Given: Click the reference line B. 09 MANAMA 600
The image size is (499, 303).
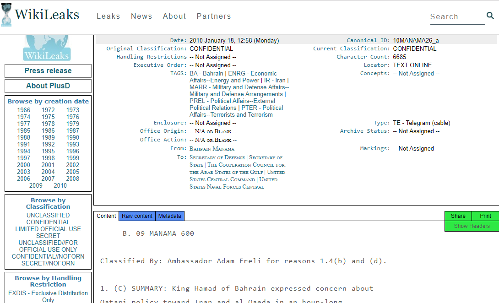Looking at the screenshot, I should pos(158,233).
